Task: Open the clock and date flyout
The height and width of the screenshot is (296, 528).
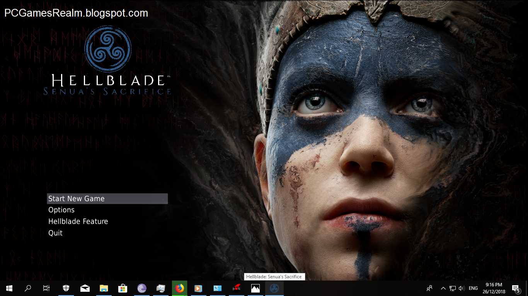Action: point(495,288)
